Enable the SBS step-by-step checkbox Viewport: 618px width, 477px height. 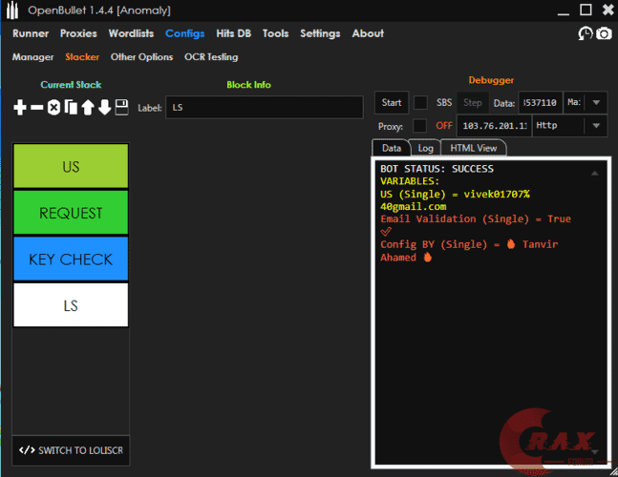[x=420, y=102]
